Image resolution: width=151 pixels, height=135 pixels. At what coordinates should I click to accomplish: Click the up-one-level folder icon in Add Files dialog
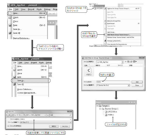point(129,62)
